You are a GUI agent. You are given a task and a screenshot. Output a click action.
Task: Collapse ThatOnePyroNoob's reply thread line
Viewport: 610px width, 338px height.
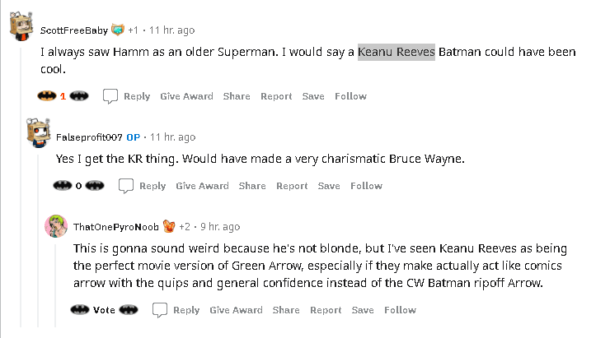55,285
